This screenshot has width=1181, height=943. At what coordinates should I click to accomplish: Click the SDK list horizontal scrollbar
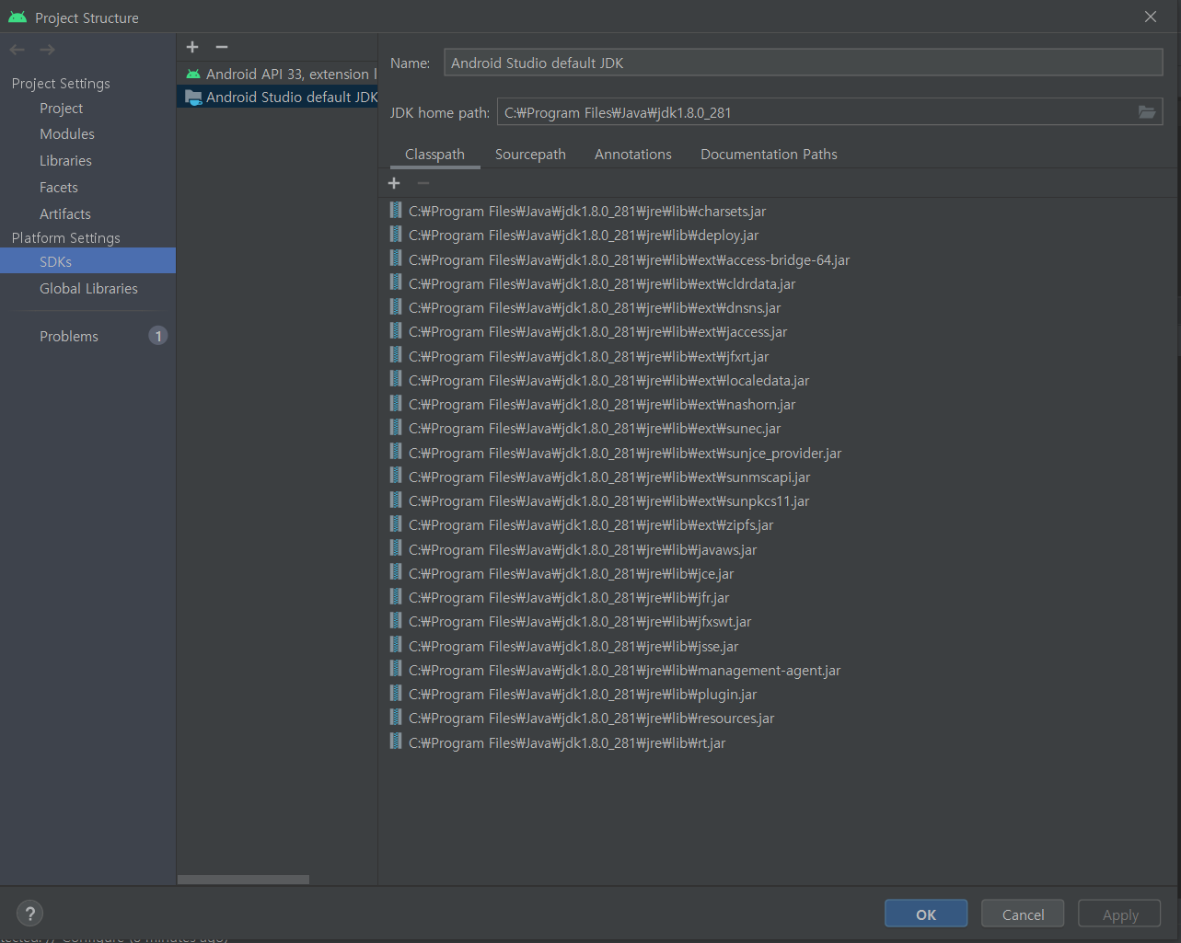click(243, 880)
